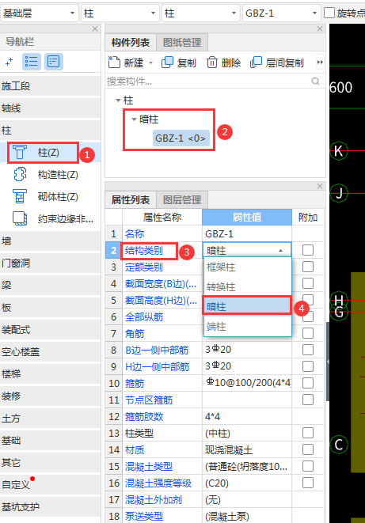Open 施工段 navigation category

(50, 86)
